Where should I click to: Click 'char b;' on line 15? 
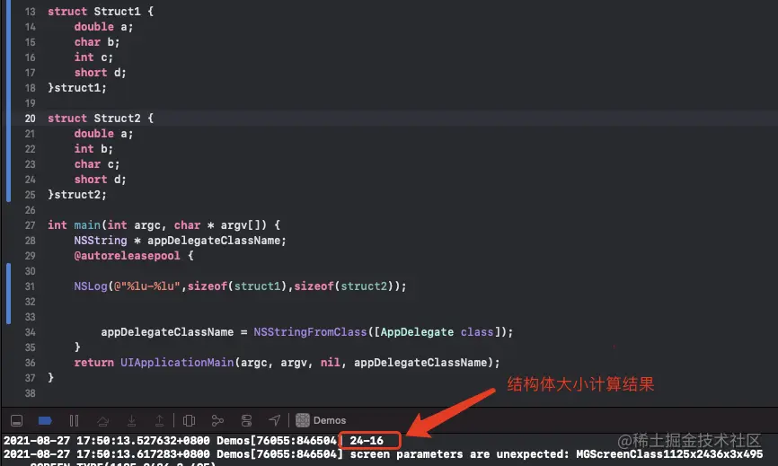[97, 42]
